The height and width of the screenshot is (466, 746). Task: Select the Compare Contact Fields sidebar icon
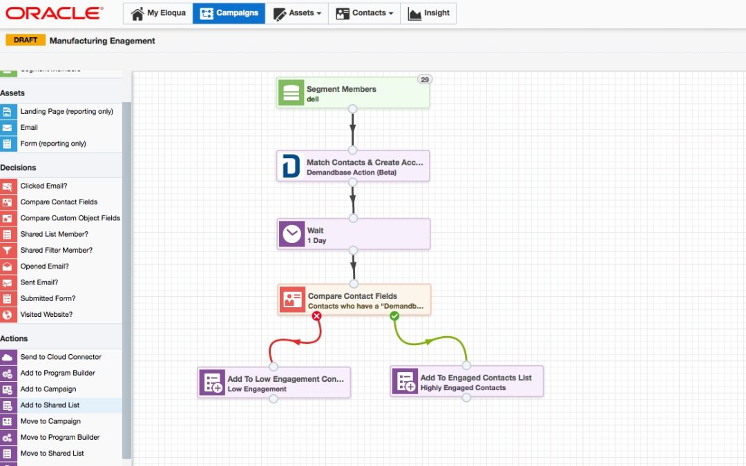pos(8,202)
